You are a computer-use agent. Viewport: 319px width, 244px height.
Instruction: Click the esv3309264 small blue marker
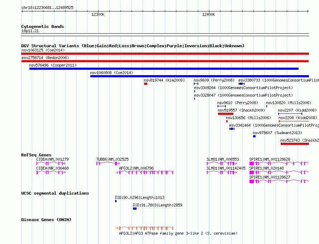pos(195,91)
